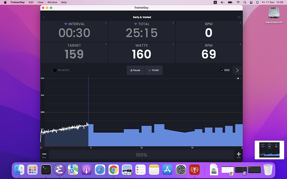Screen dimensions: 287x179
Task: Finish the workout
Action: pos(153,70)
